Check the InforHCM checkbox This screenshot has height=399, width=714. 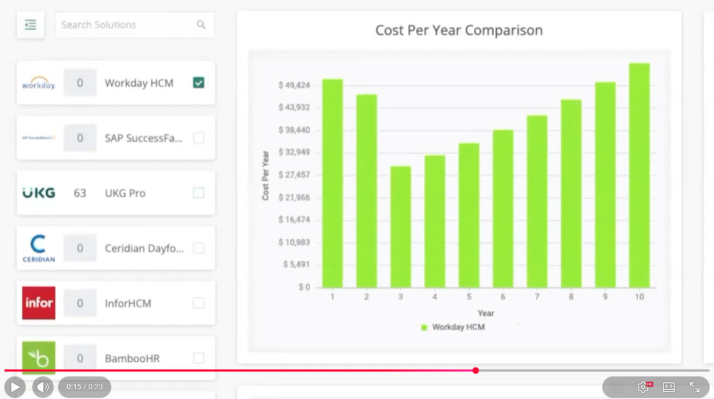pos(199,303)
